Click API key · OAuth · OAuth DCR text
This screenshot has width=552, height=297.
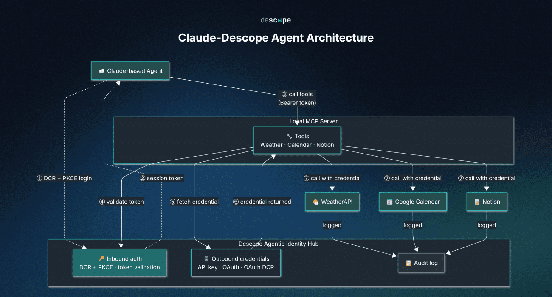click(x=236, y=267)
